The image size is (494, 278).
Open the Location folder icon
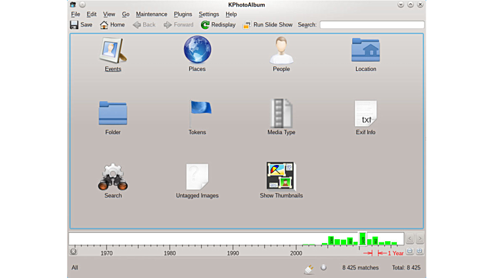(x=365, y=51)
